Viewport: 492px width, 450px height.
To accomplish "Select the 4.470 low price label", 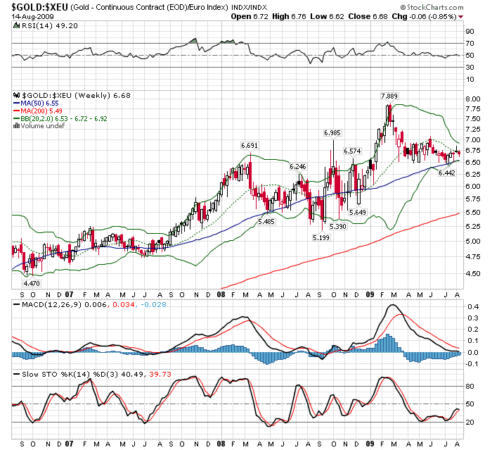I will pyautogui.click(x=30, y=282).
